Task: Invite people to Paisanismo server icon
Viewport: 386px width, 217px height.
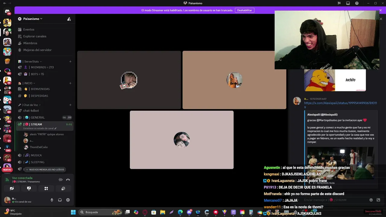Action: 69,19
